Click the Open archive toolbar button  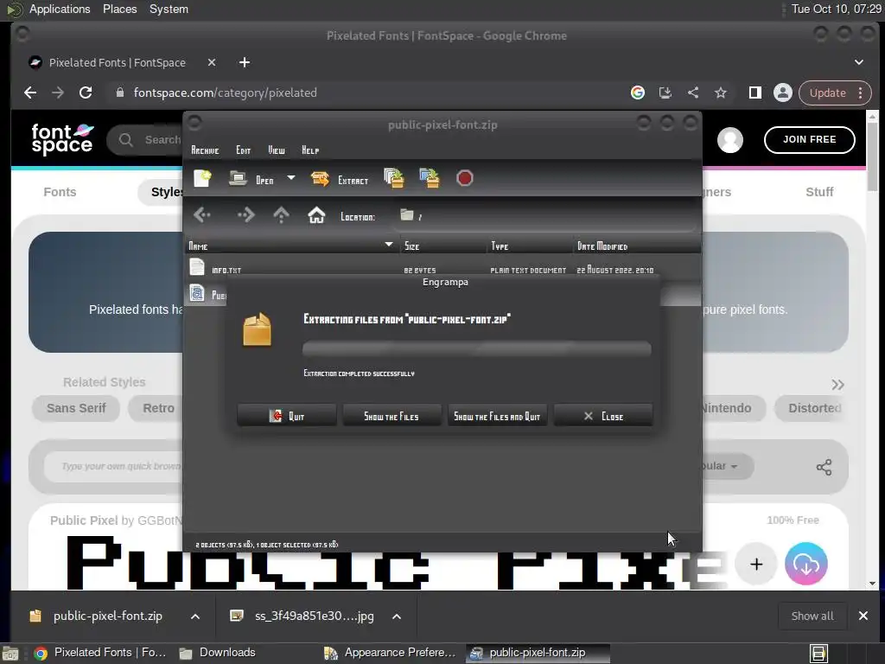point(251,180)
